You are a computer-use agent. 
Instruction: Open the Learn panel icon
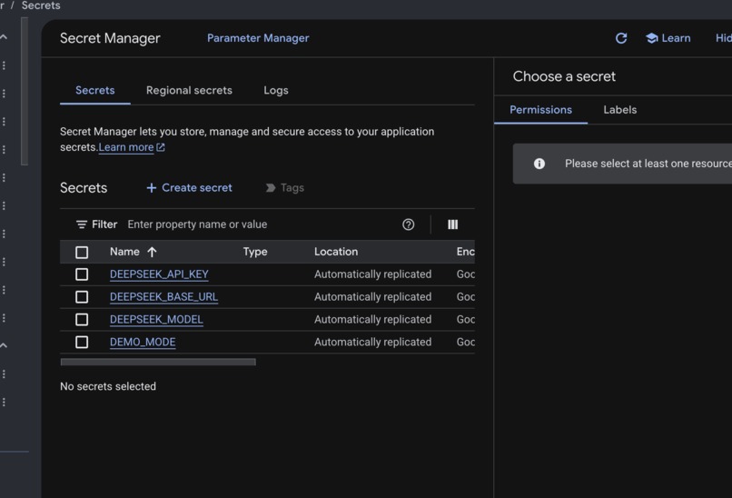pos(652,38)
